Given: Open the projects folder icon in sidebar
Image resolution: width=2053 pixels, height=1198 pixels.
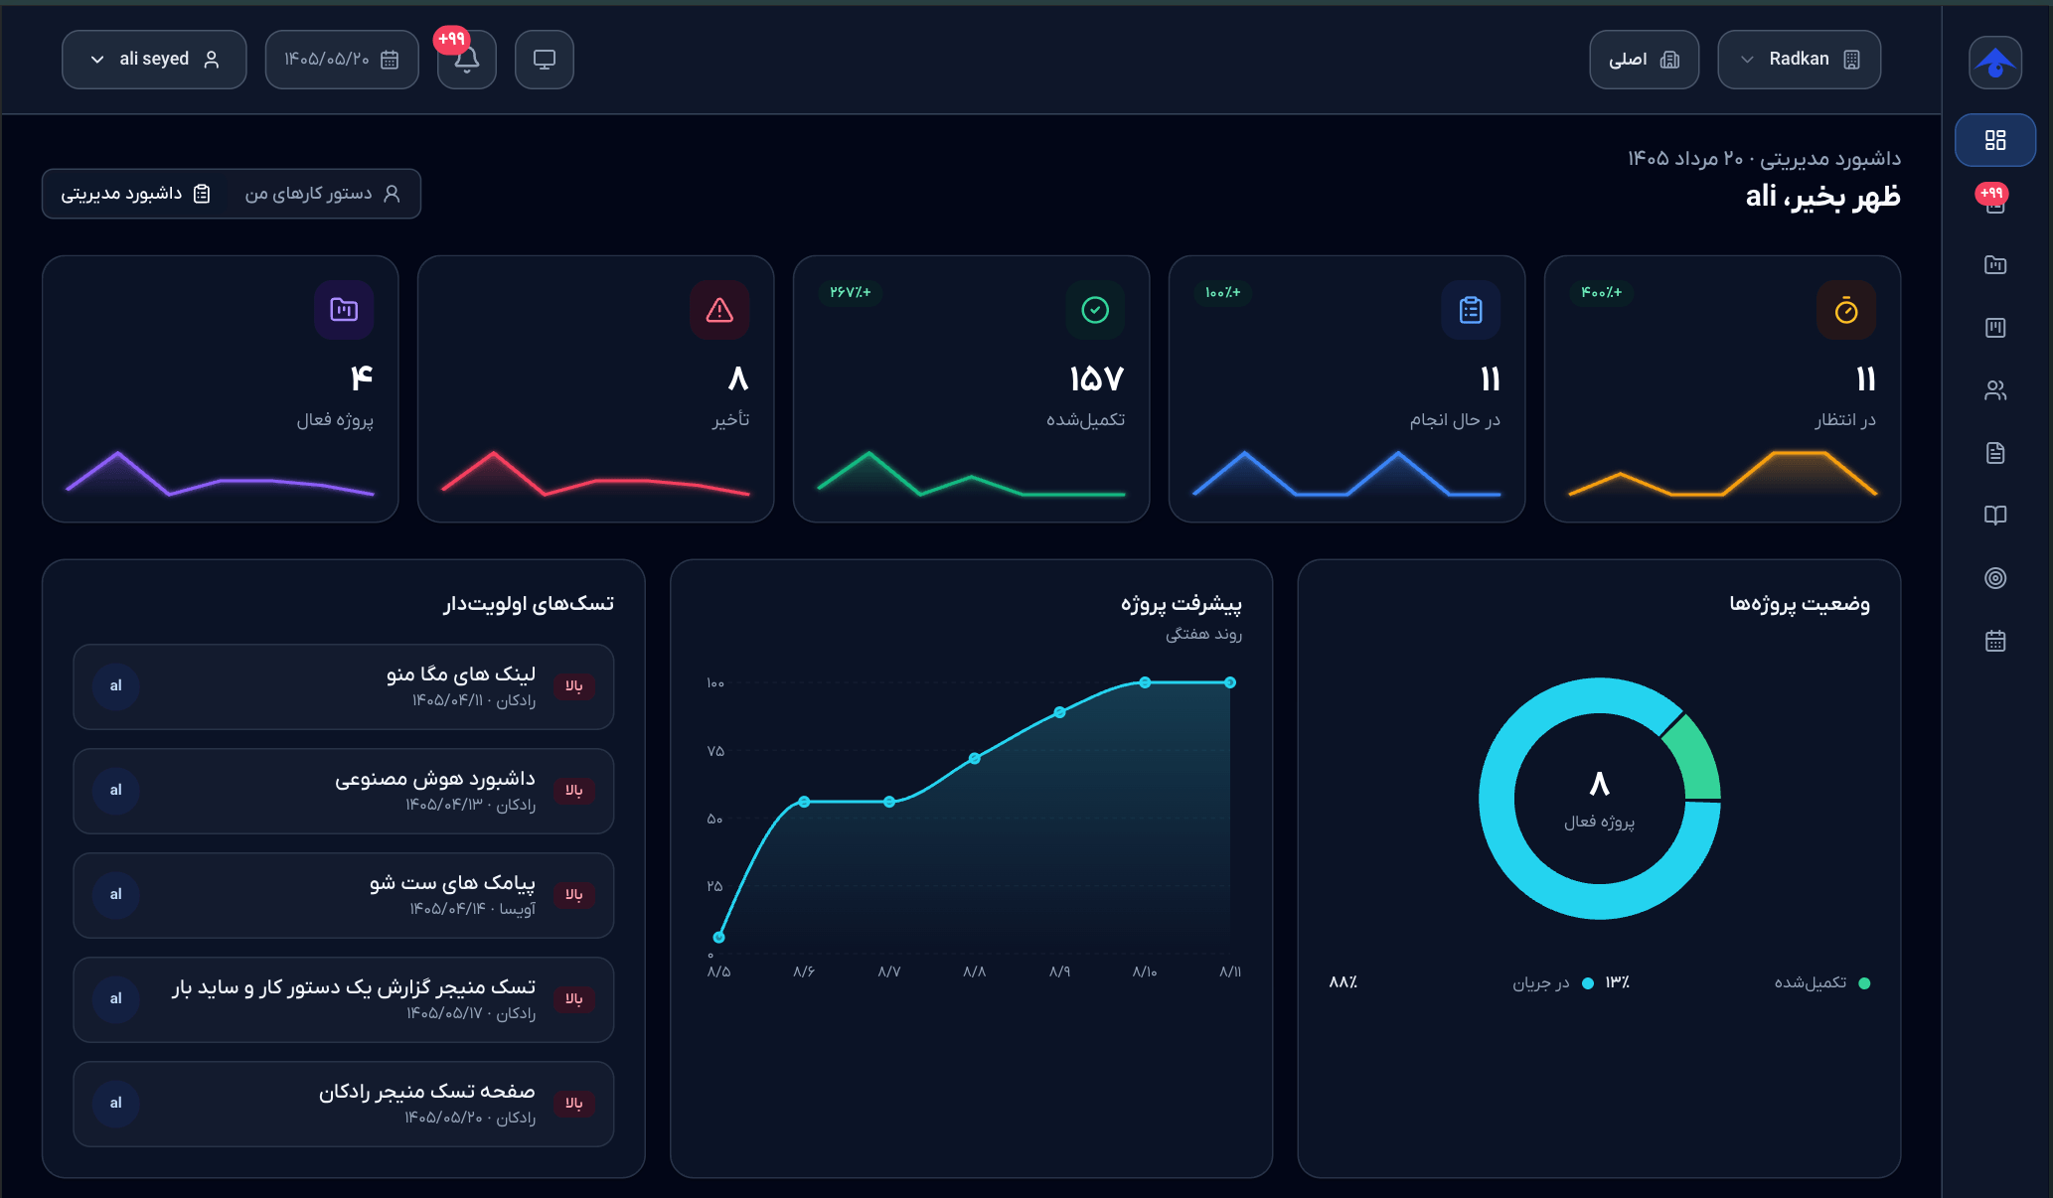Looking at the screenshot, I should [1995, 265].
